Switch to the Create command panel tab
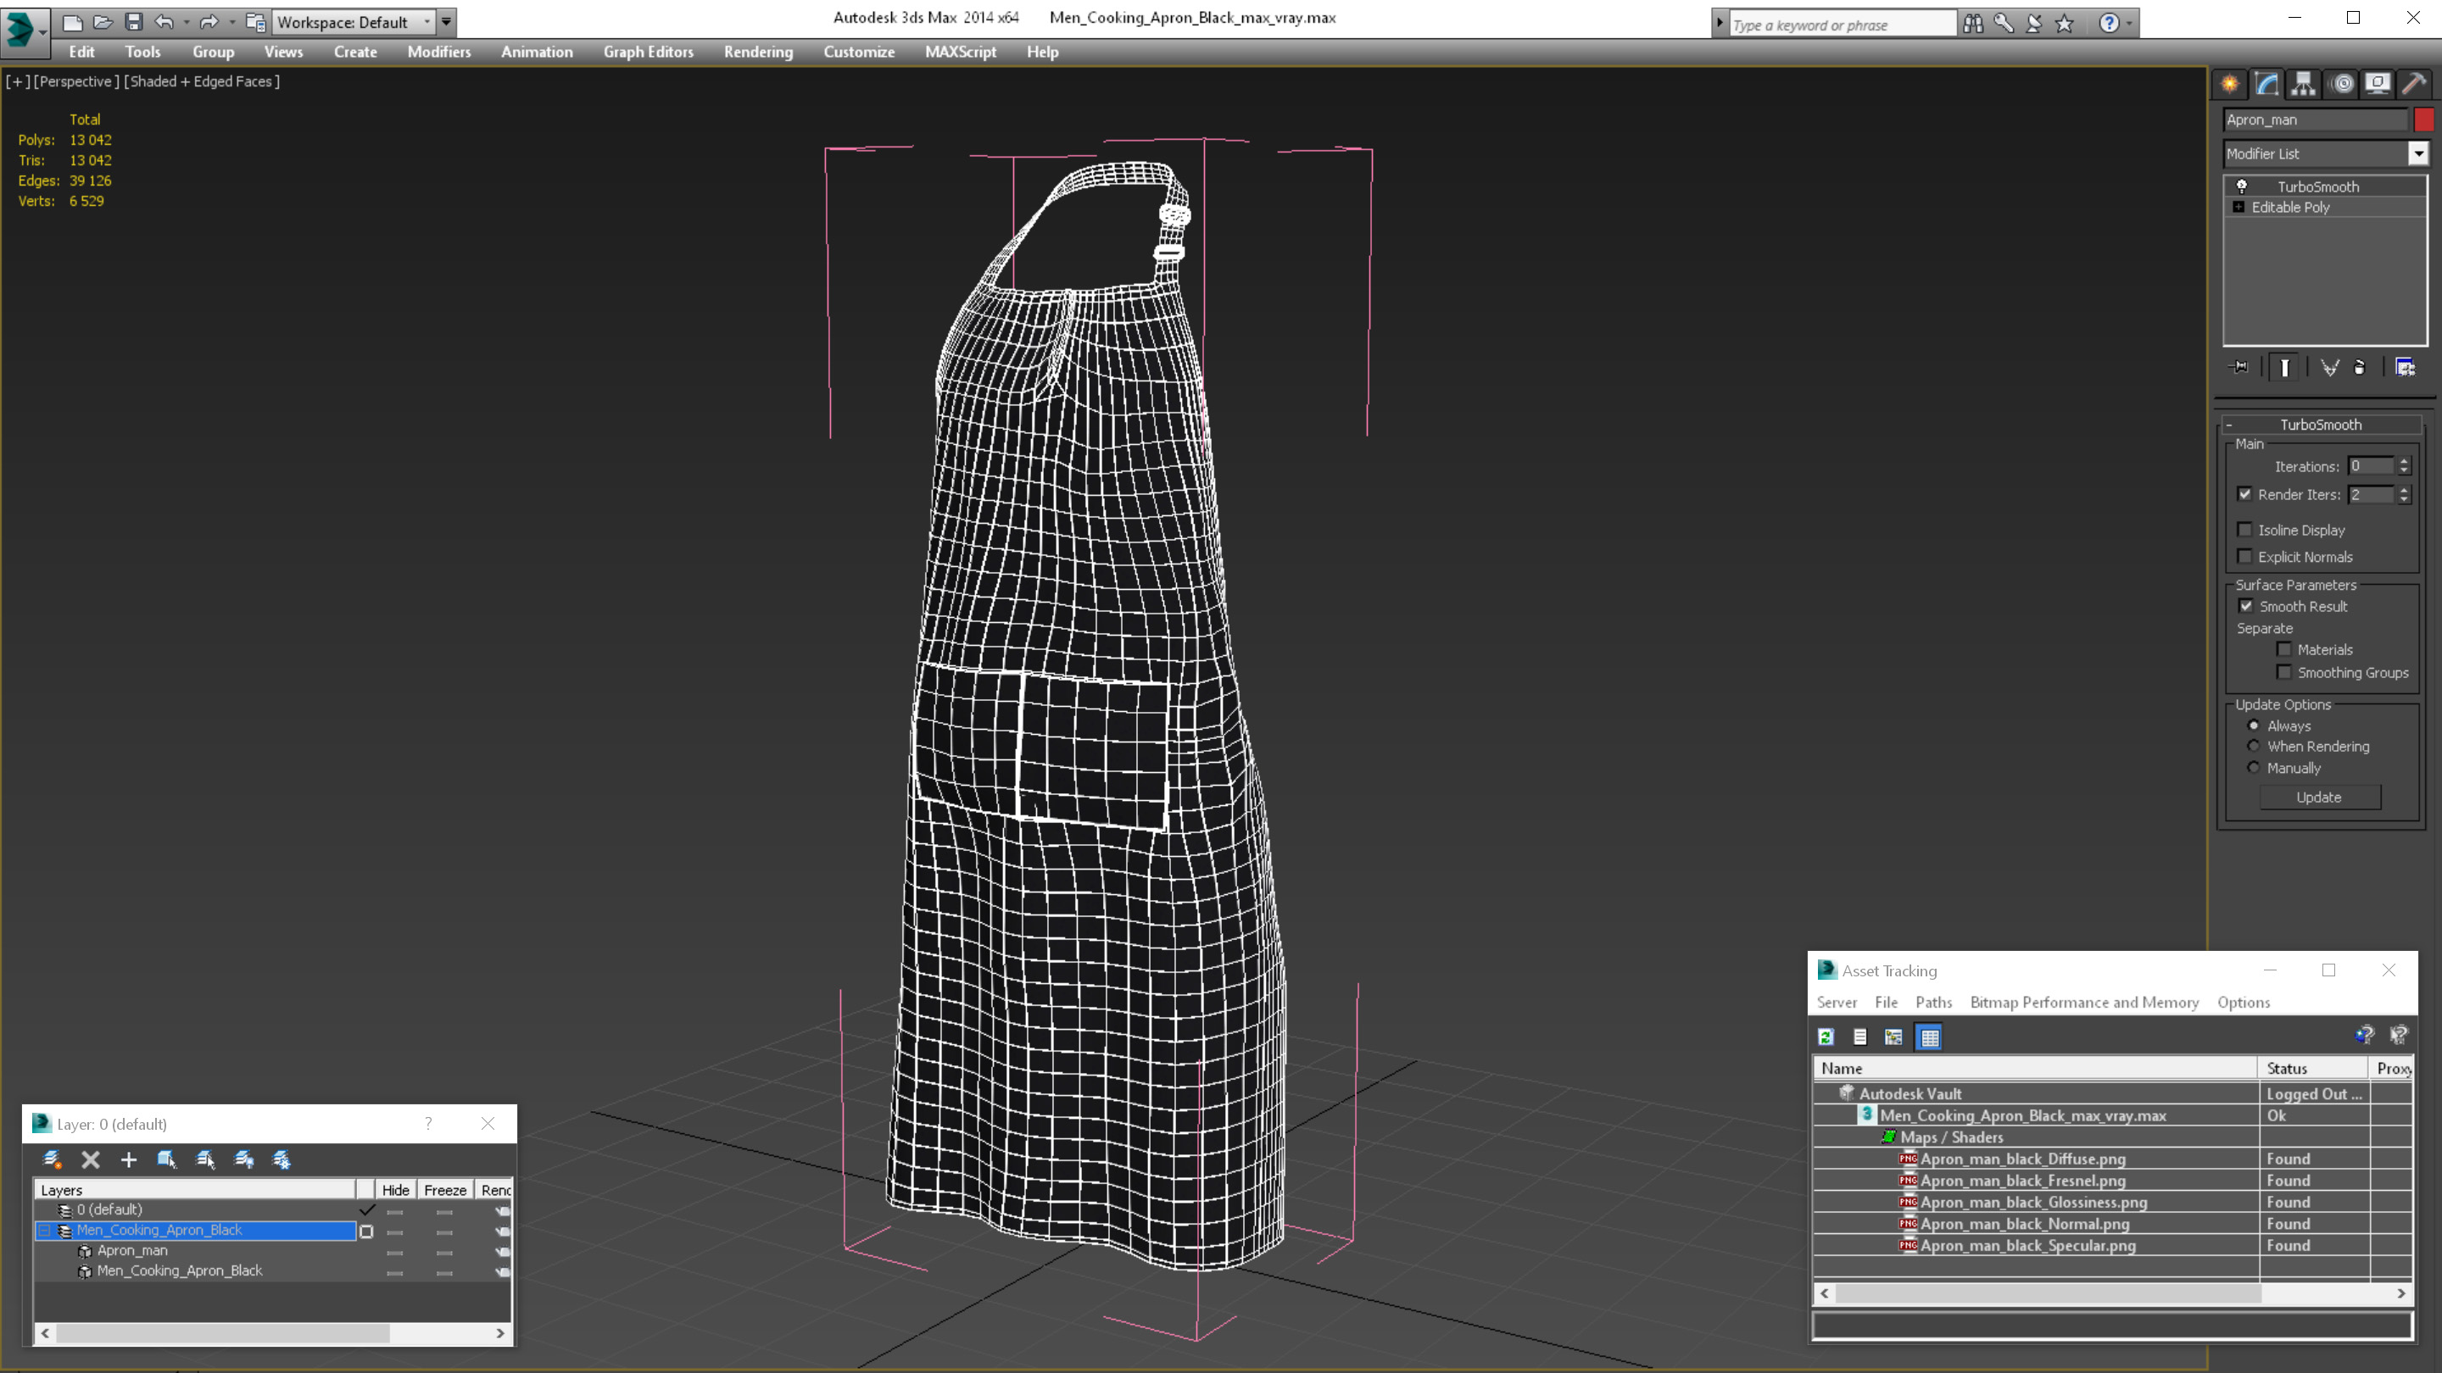This screenshot has height=1373, width=2442. pos(2230,85)
